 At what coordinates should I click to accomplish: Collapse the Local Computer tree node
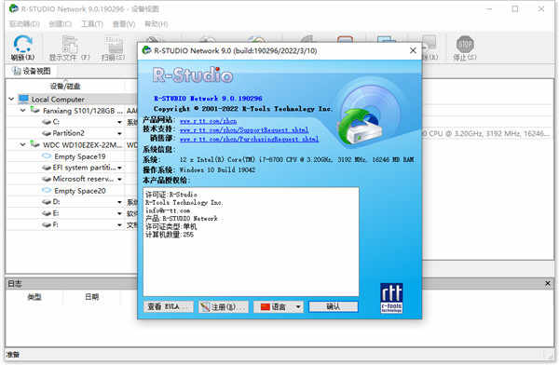(x=11, y=99)
